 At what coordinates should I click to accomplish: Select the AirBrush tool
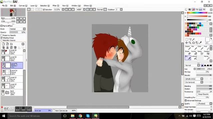click(194, 58)
